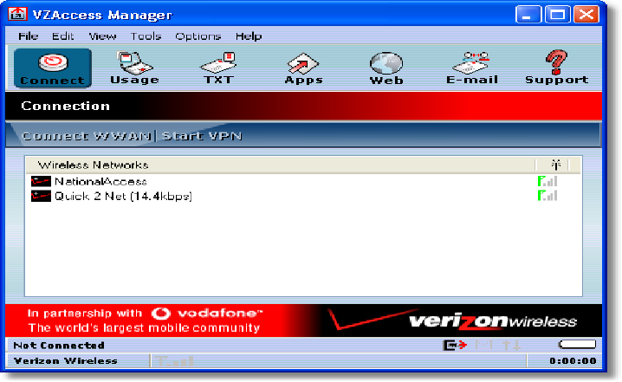Open the TXT messaging icon
The image size is (622, 382).
point(218,68)
